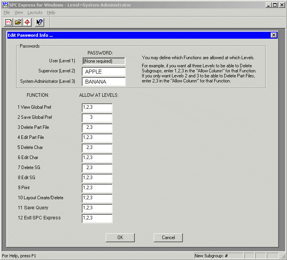This screenshot has height=260, width=287.
Task: Activate the context help arrow icon
Action: tap(40, 22)
